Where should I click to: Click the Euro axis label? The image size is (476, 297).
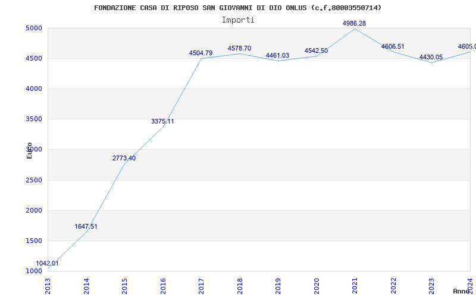coord(29,151)
